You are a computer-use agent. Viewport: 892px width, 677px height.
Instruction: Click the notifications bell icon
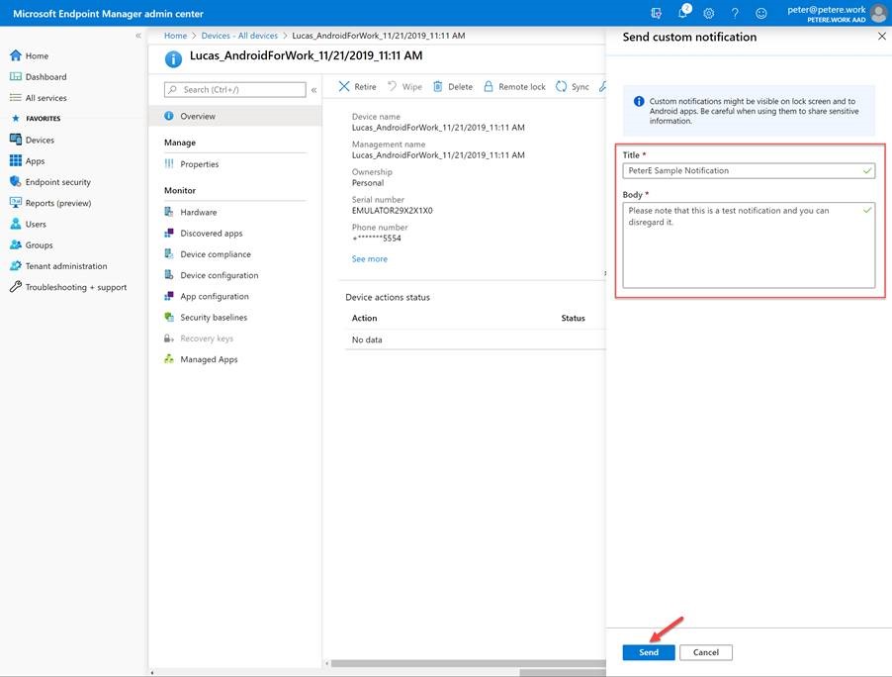coord(683,13)
